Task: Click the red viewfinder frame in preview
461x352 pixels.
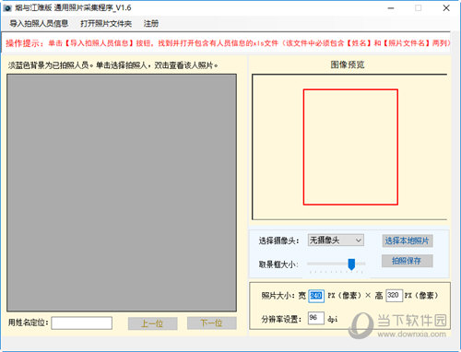Action: tap(350, 147)
